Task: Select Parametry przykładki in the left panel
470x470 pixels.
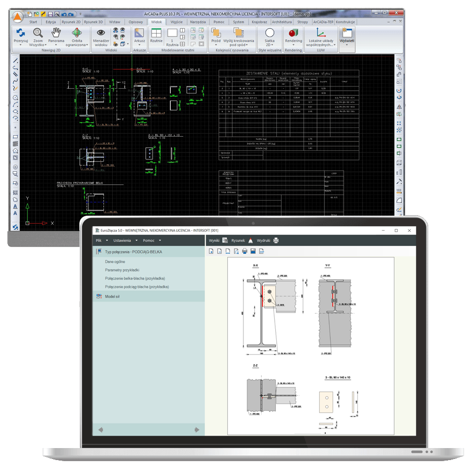Action: [x=122, y=270]
